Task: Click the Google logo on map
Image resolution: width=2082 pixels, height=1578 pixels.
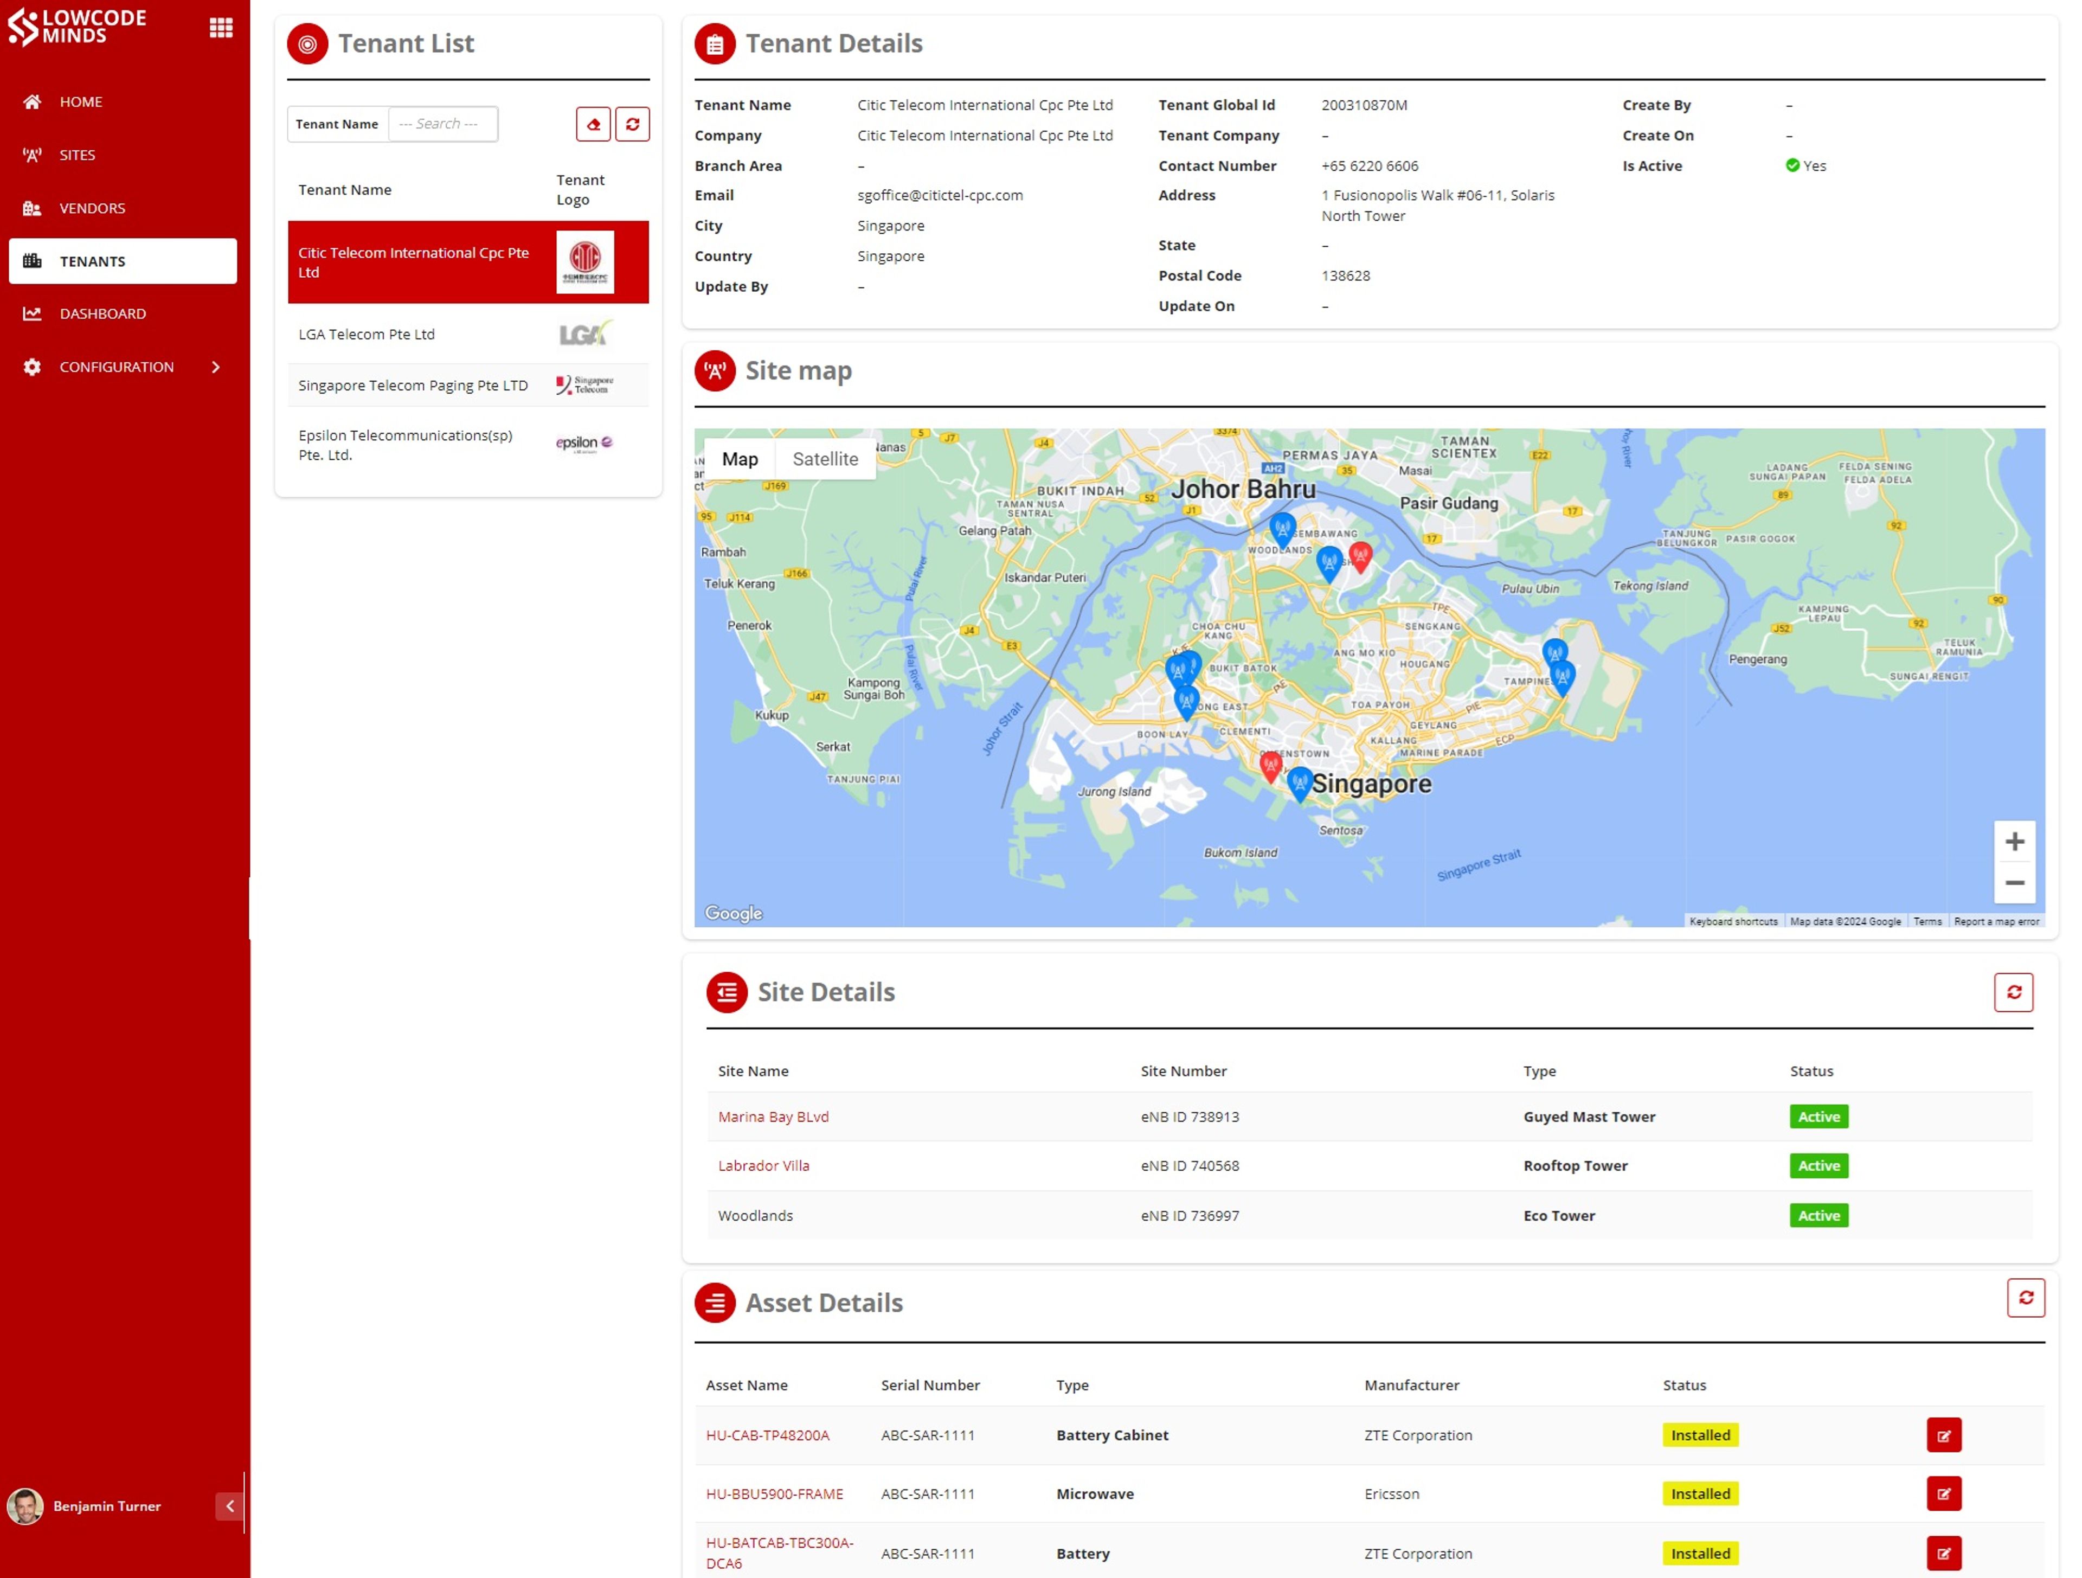Action: click(733, 913)
